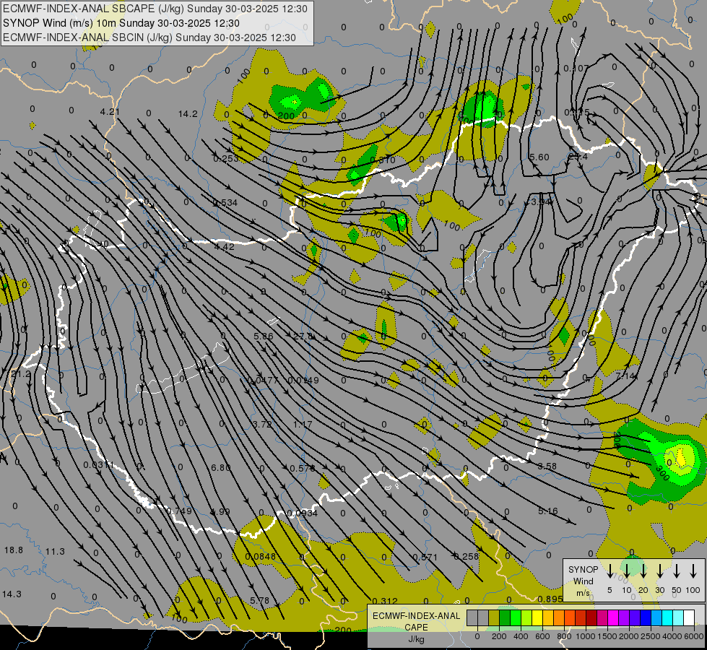Click the 0.534 station value on the map
This screenshot has height=650, width=707.
pos(225,202)
